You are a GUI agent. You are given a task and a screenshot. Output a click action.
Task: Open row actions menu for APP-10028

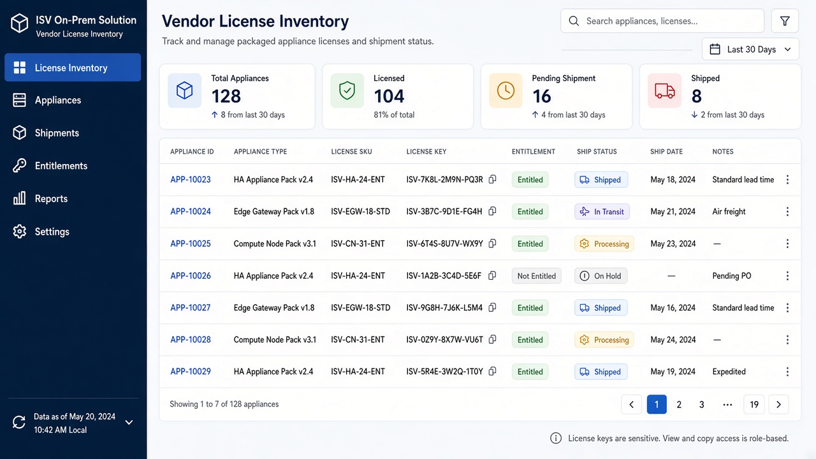787,340
